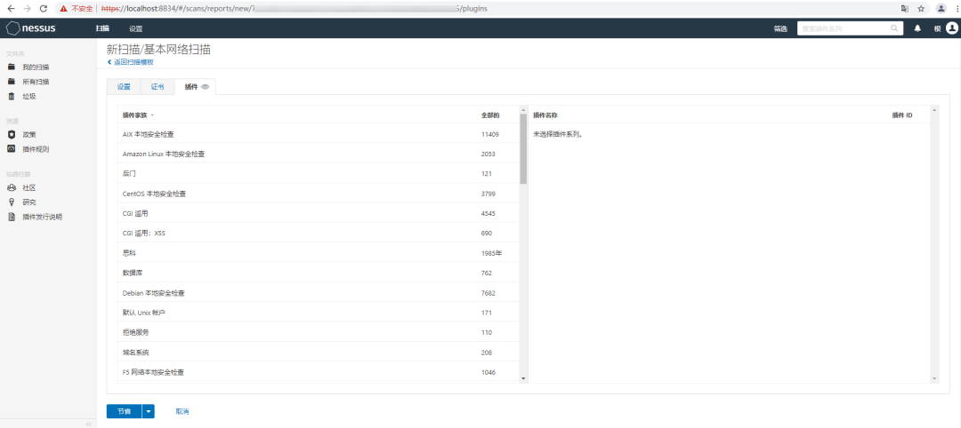The image size is (961, 428).
Task: Click browser back arrow
Action: tap(11, 9)
